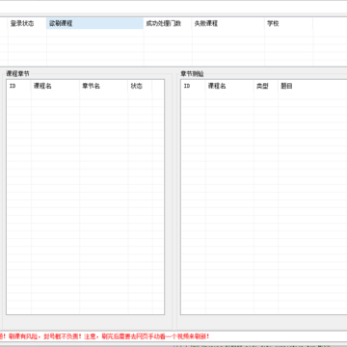Click the 章节测验 group label
Screen dimensions: 347x347
(192, 74)
